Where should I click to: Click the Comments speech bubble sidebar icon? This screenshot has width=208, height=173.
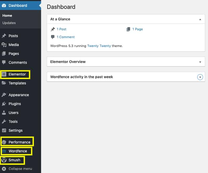4,62
